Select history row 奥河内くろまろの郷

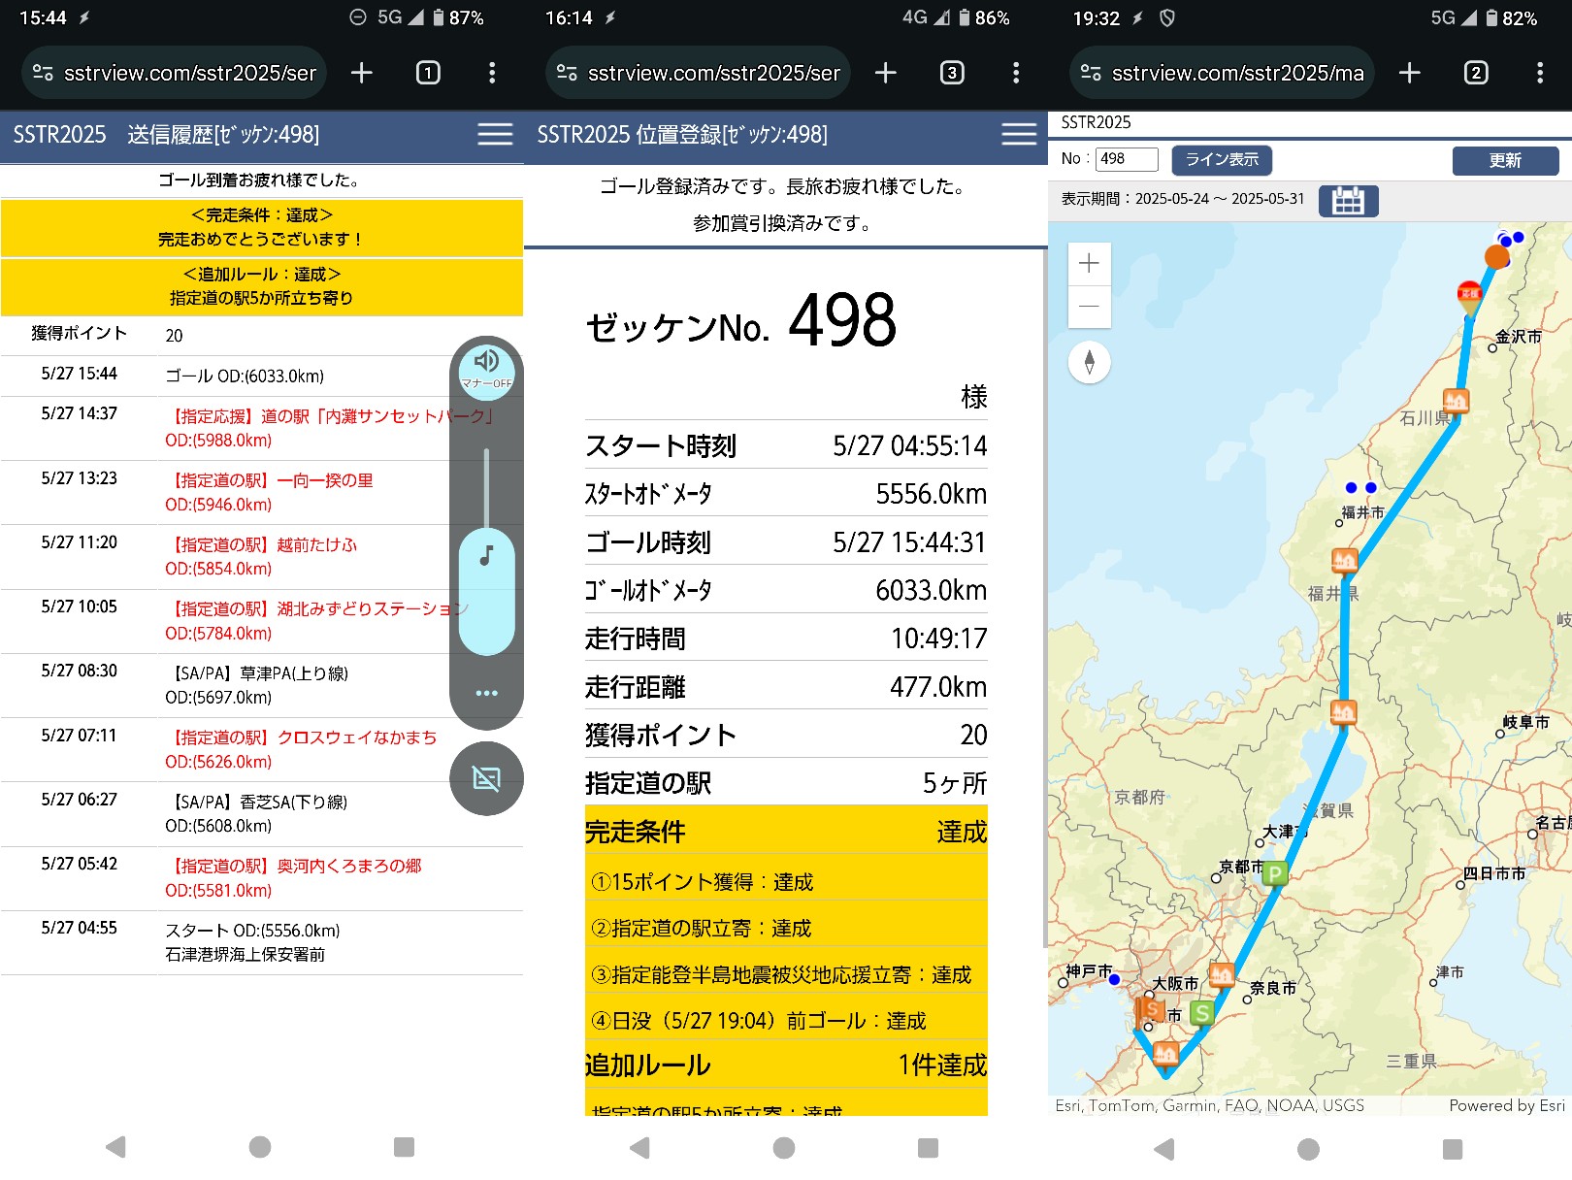point(262,878)
